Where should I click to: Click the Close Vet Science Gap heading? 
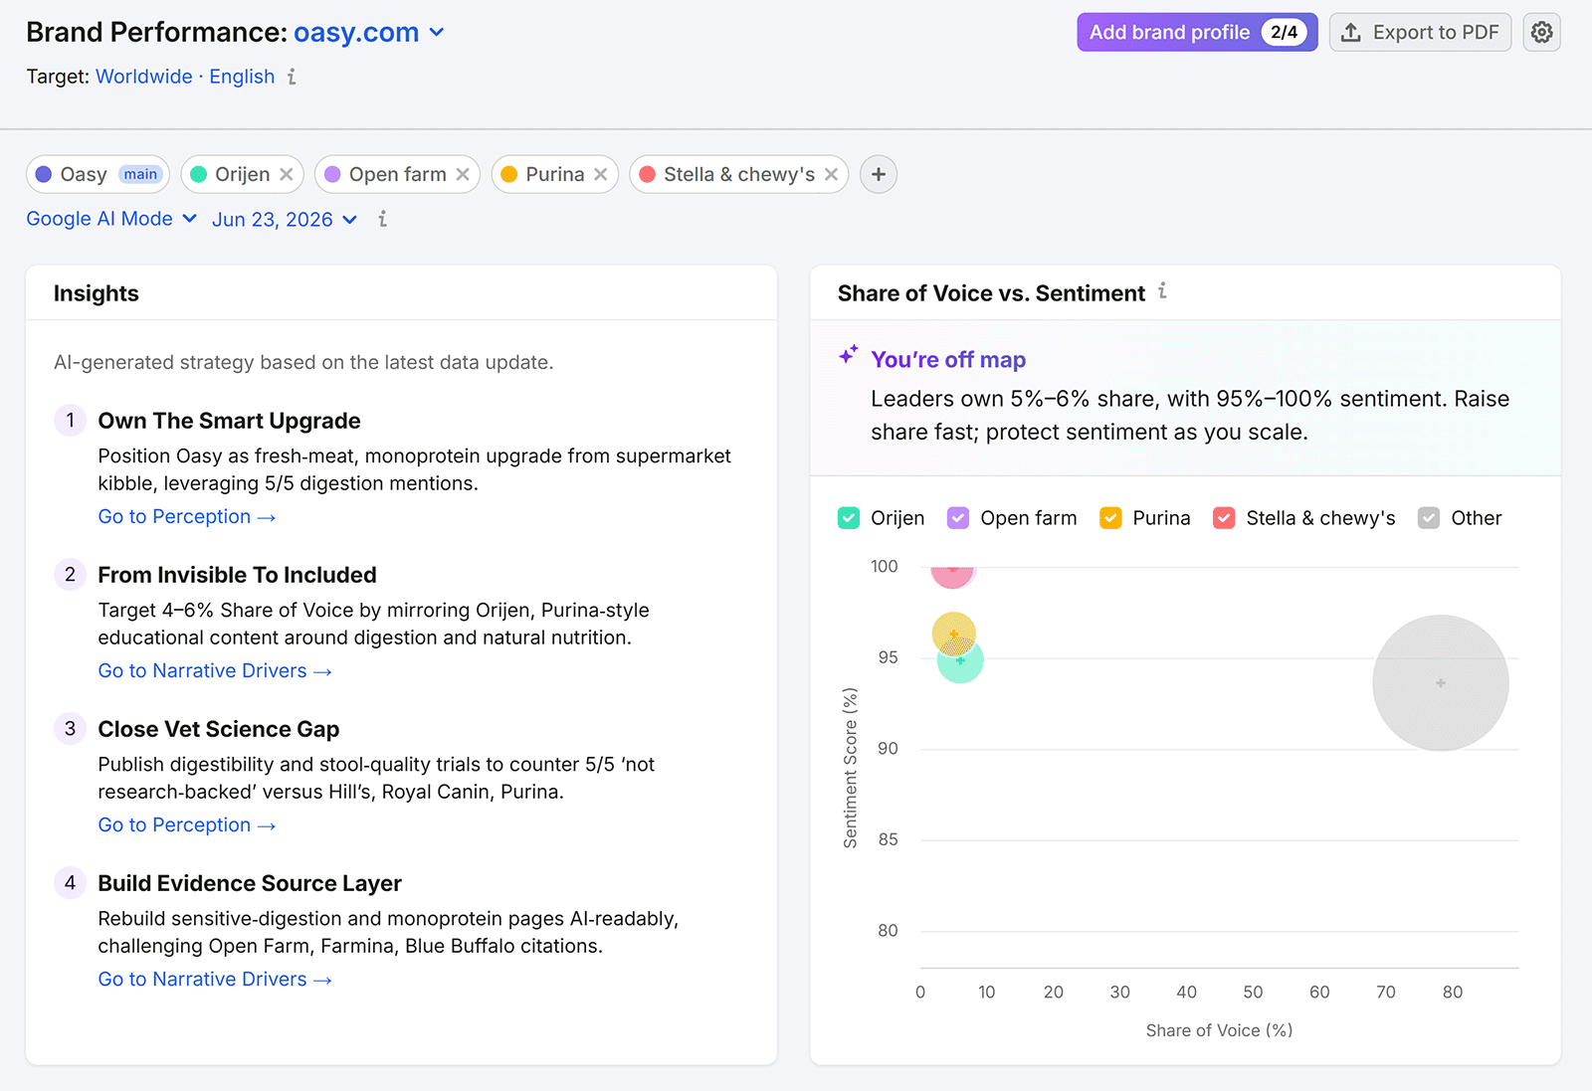point(219,729)
